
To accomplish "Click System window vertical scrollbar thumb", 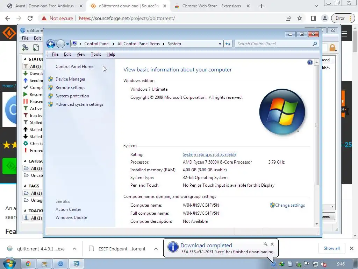I will (317, 125).
